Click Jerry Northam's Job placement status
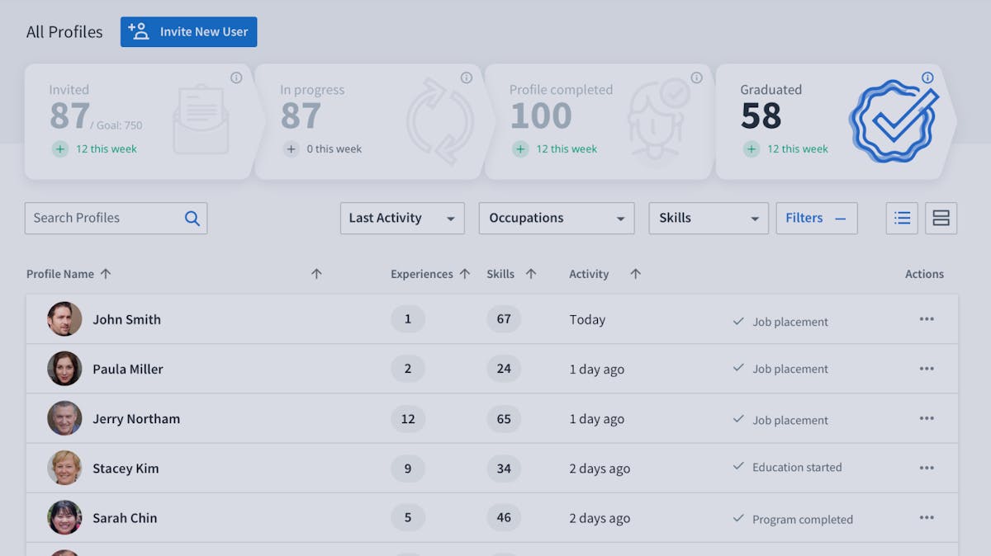This screenshot has width=991, height=556. 780,420
